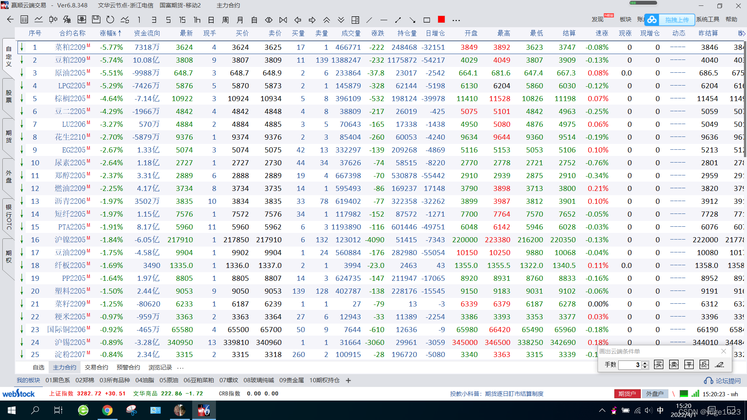This screenshot has height=420, width=747.
Task: Select the rectangle drawing tool
Action: [x=427, y=19]
